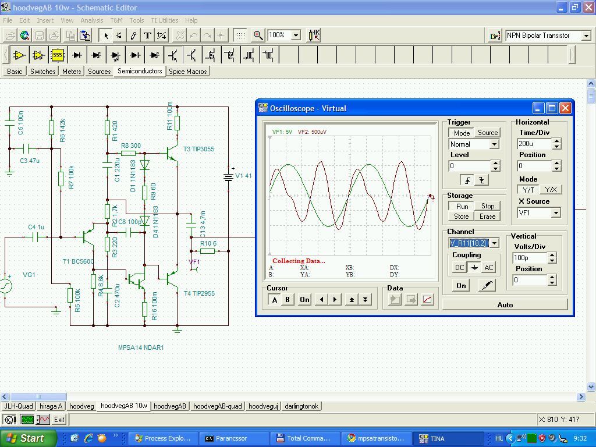Click the oscilloscope probe icon

coord(487,285)
